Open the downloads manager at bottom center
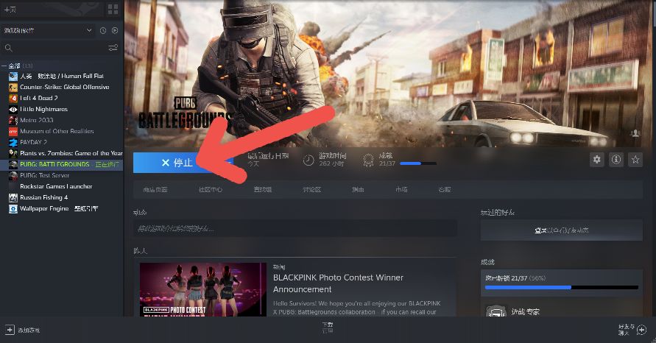Image resolution: width=656 pixels, height=343 pixels. [x=328, y=327]
